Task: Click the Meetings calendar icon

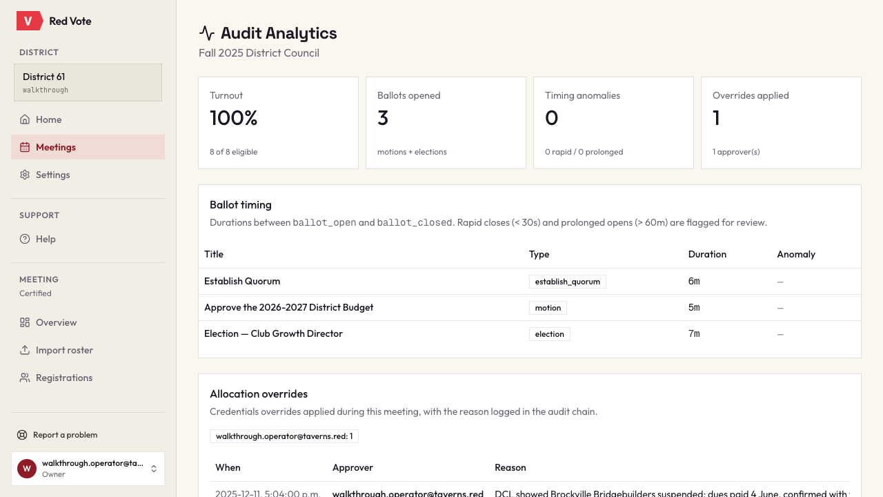Action: [x=25, y=147]
